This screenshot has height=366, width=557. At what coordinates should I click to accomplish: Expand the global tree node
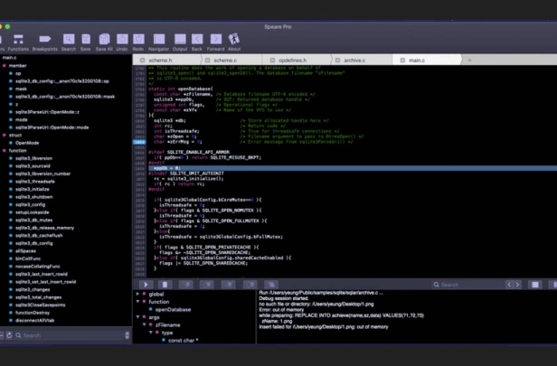pyautogui.click(x=137, y=294)
